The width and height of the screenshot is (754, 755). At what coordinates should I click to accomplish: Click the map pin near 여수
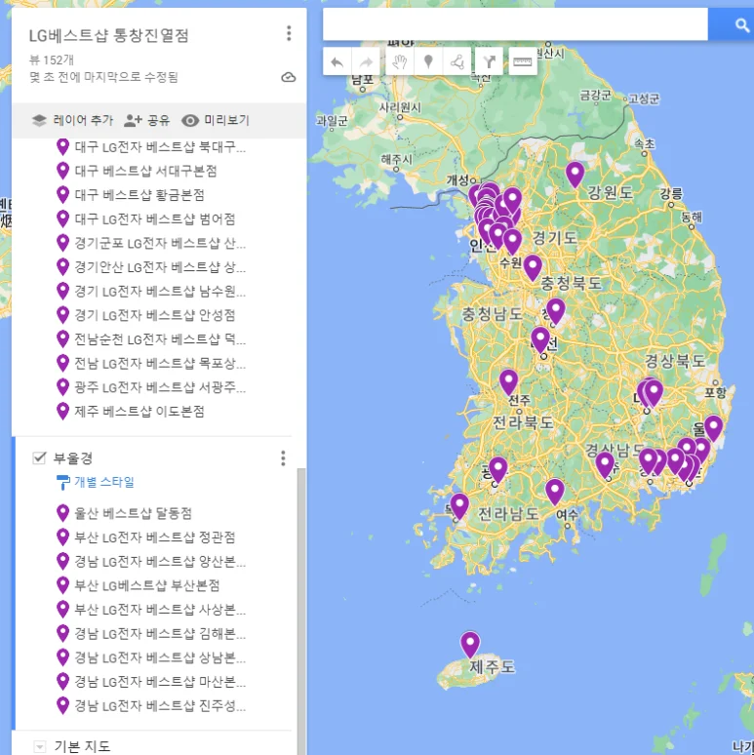[x=555, y=492]
